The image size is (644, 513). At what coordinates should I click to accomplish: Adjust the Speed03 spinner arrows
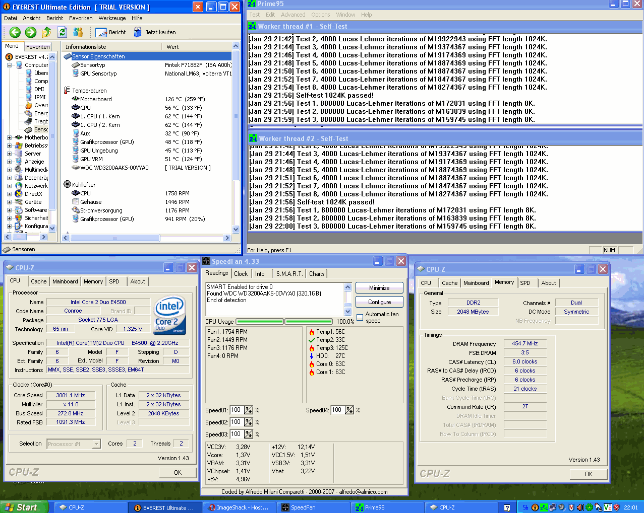249,434
